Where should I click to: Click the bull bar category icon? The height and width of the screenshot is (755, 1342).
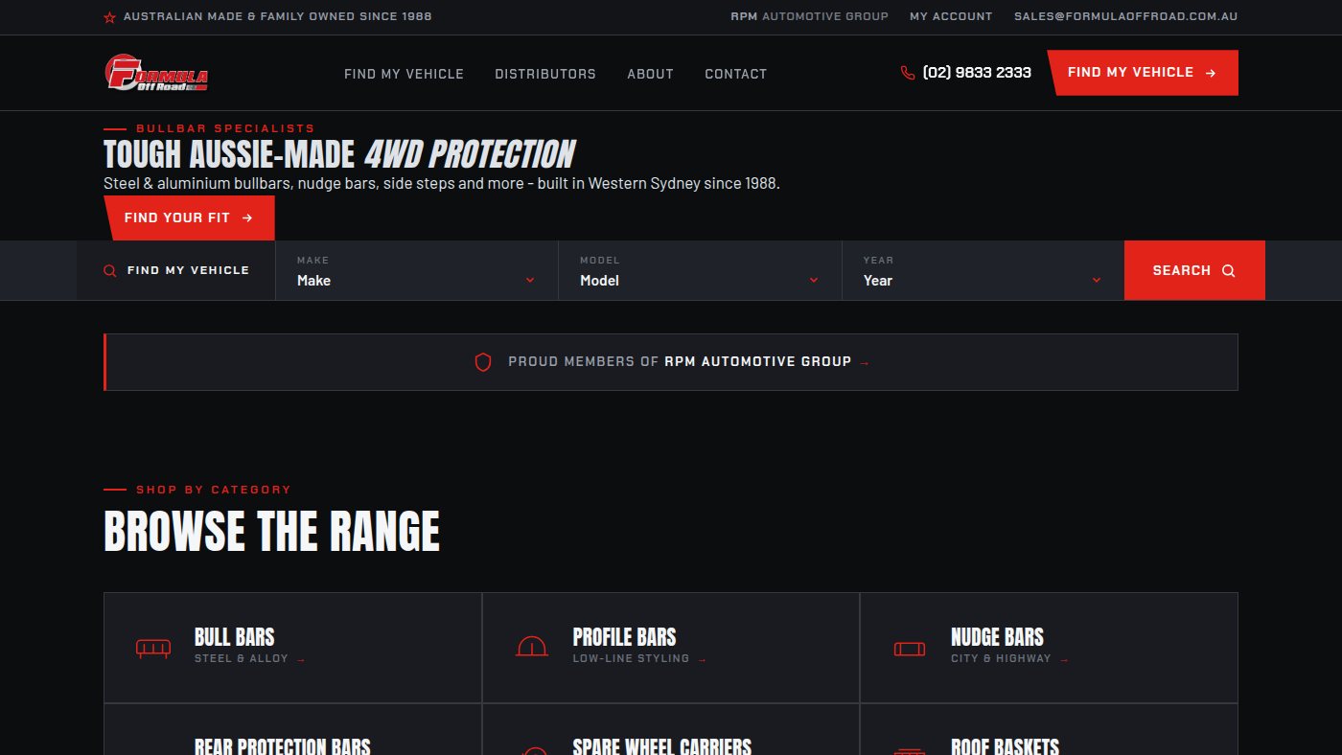point(153,649)
